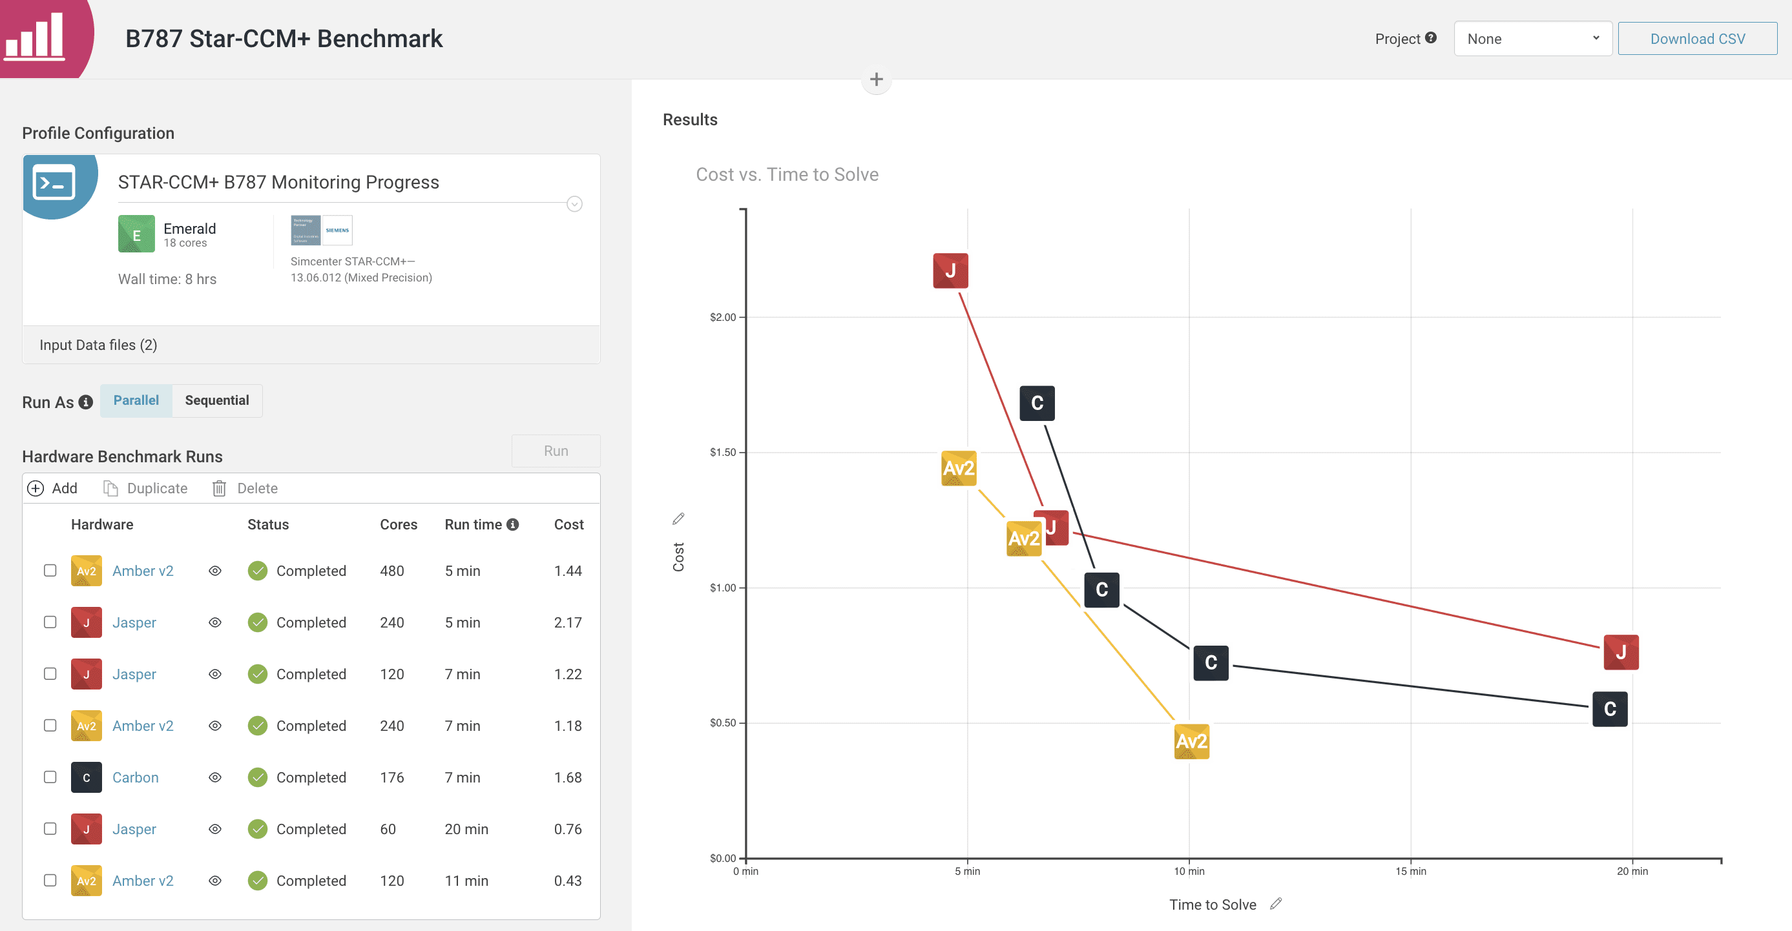This screenshot has width=1792, height=931.
Task: Switch Run As to Sequential
Action: point(217,400)
